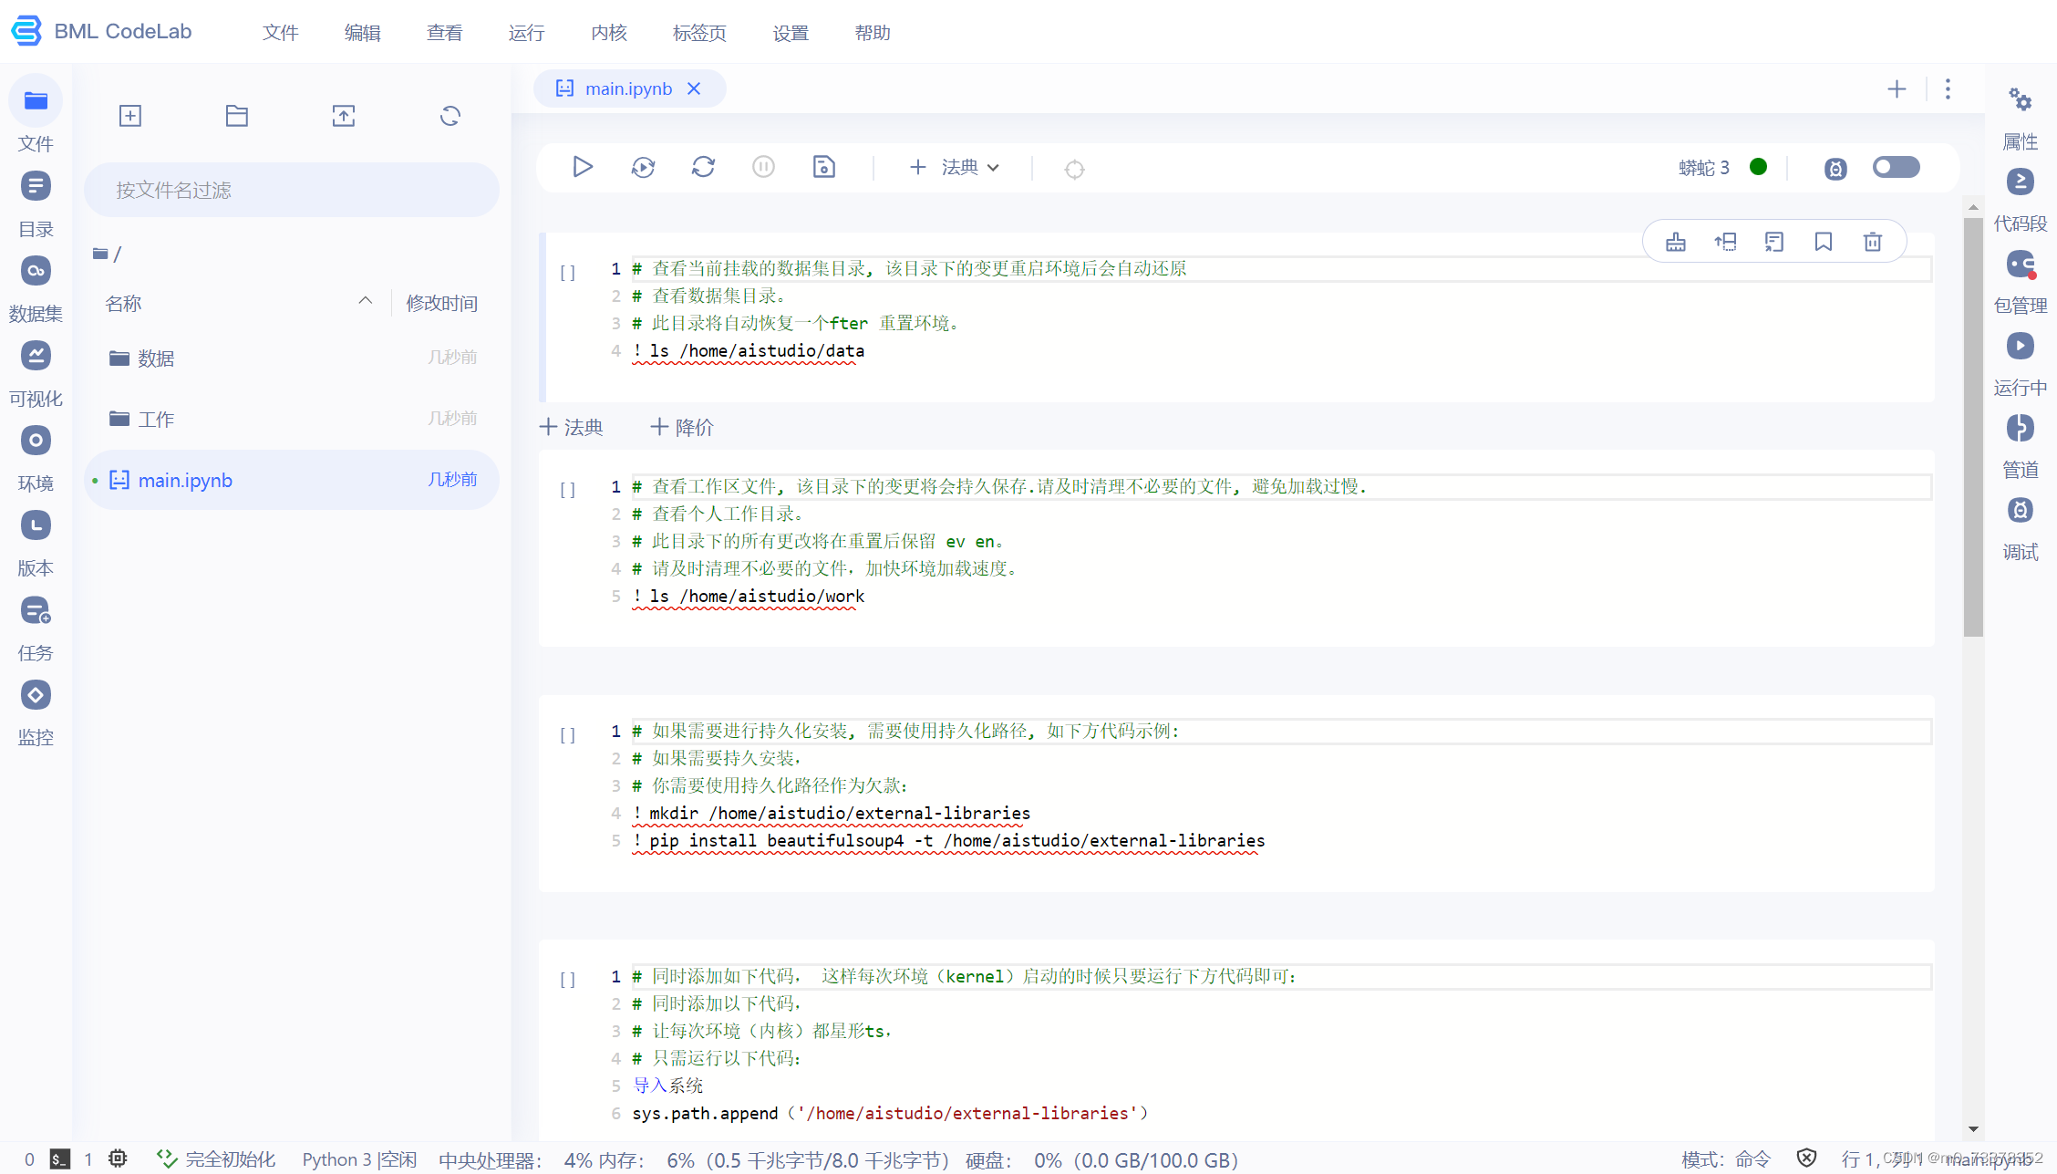This screenshot has height=1174, width=2057.
Task: Open the three-dot tab options menu
Action: [x=1948, y=88]
